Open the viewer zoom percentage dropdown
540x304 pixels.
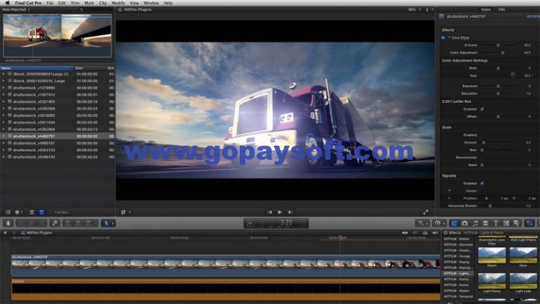415,10
